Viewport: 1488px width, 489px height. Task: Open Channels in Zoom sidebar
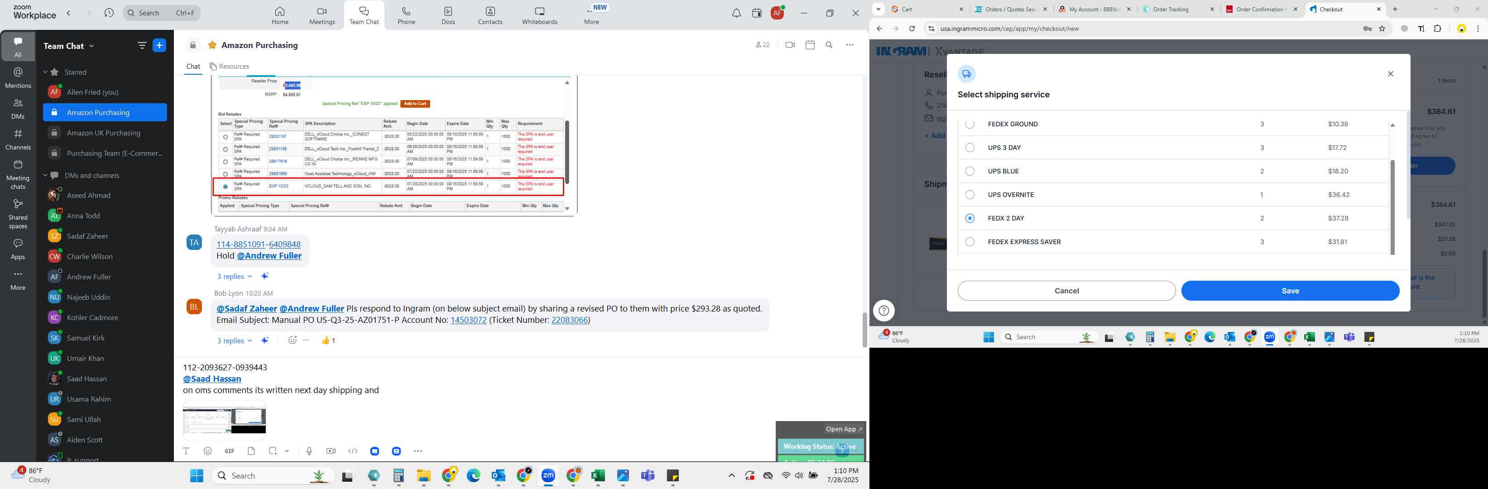coord(18,139)
